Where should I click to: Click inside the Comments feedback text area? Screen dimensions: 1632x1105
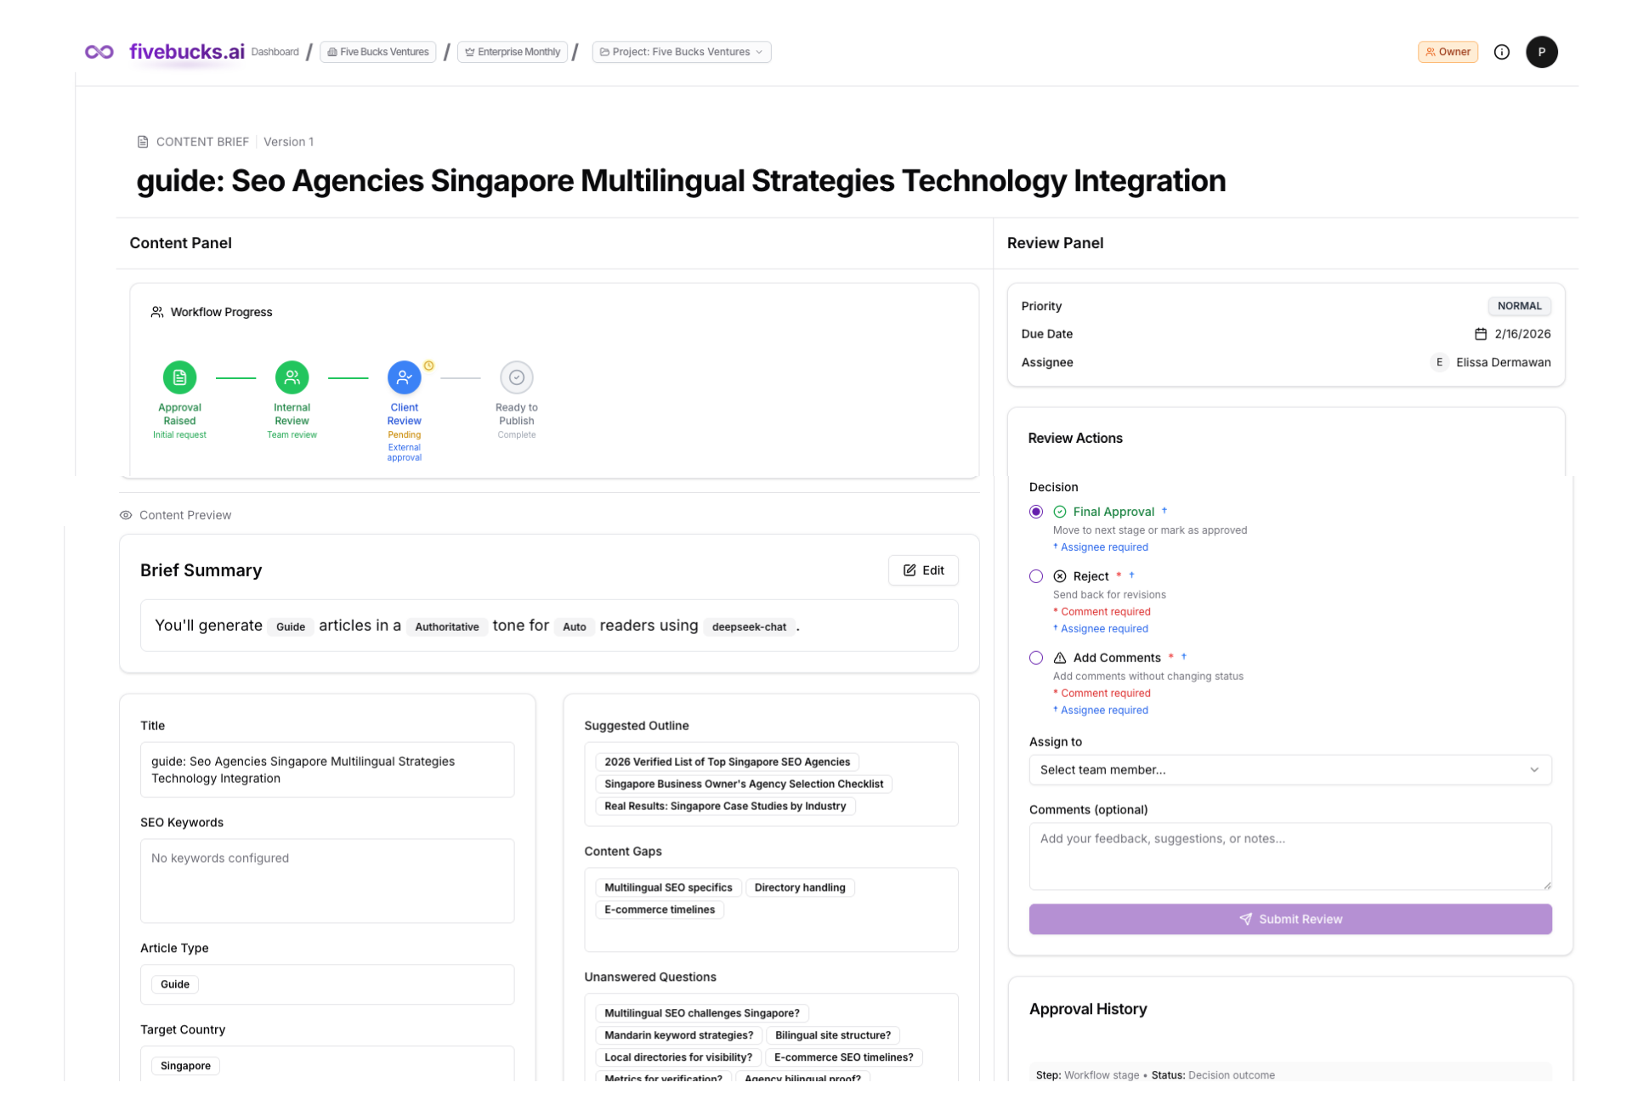[1289, 856]
